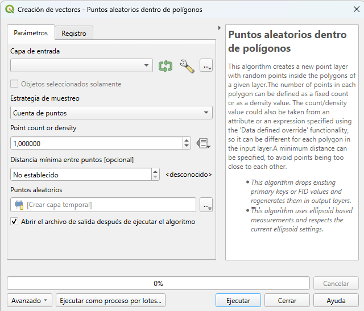Focus the Distancia mínima No establecido field

81,175
